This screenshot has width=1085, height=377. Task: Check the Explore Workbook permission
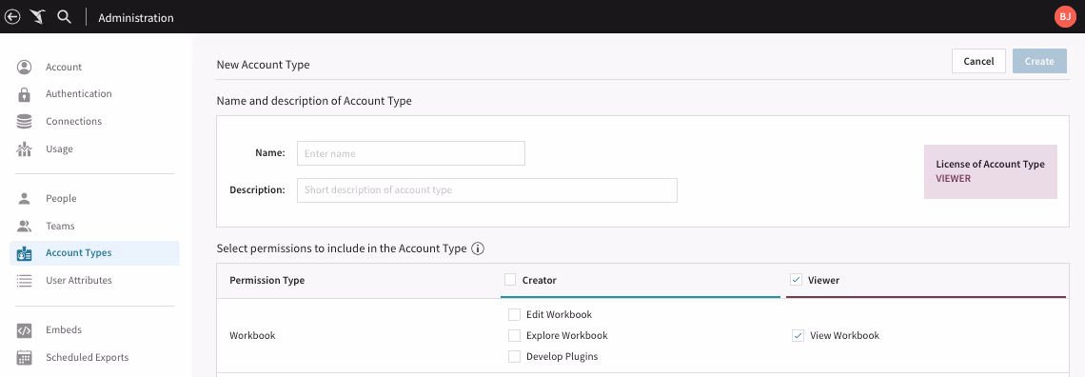pos(514,335)
